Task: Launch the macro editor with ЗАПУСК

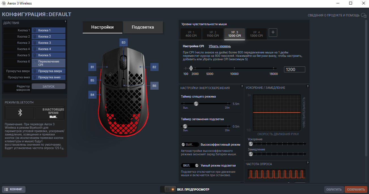Action: click(x=48, y=86)
